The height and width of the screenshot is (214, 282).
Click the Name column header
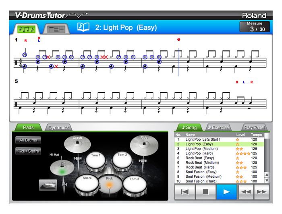point(190,135)
